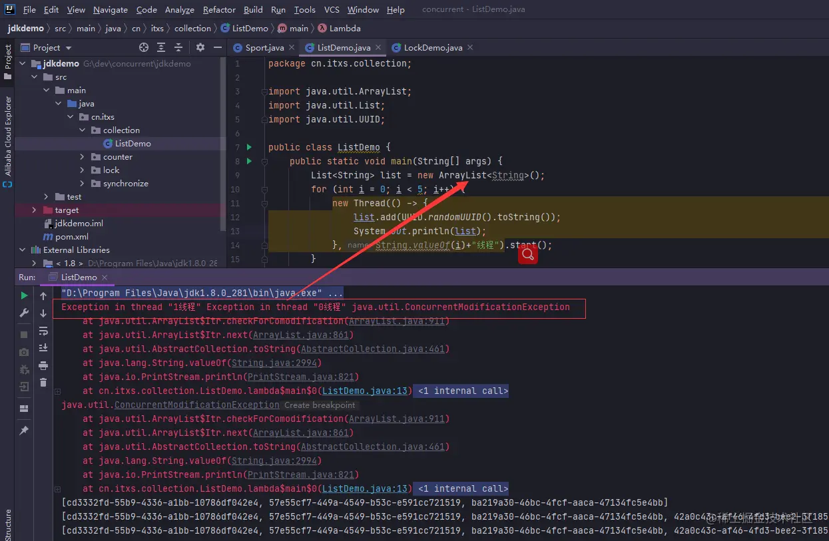Open the Refactor menu

220,10
